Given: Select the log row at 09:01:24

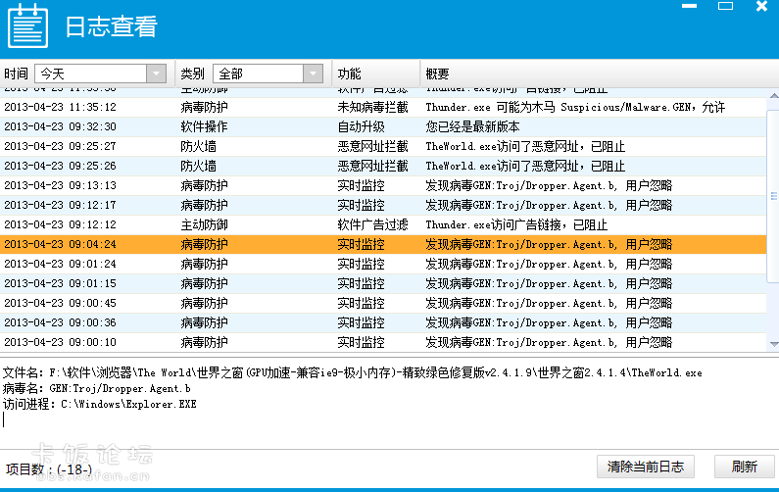Looking at the screenshot, I should tap(383, 264).
